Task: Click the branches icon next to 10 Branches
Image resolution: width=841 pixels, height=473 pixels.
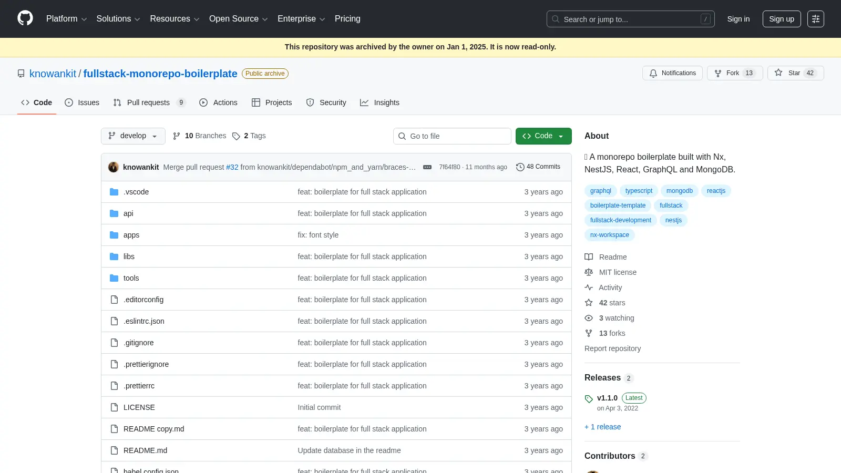Action: (x=177, y=136)
